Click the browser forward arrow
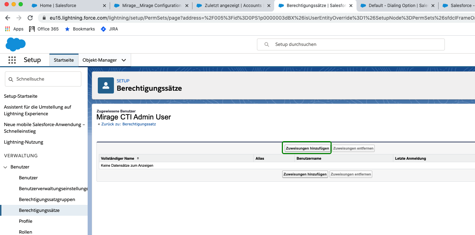This screenshot has height=235, width=475. click(19, 18)
